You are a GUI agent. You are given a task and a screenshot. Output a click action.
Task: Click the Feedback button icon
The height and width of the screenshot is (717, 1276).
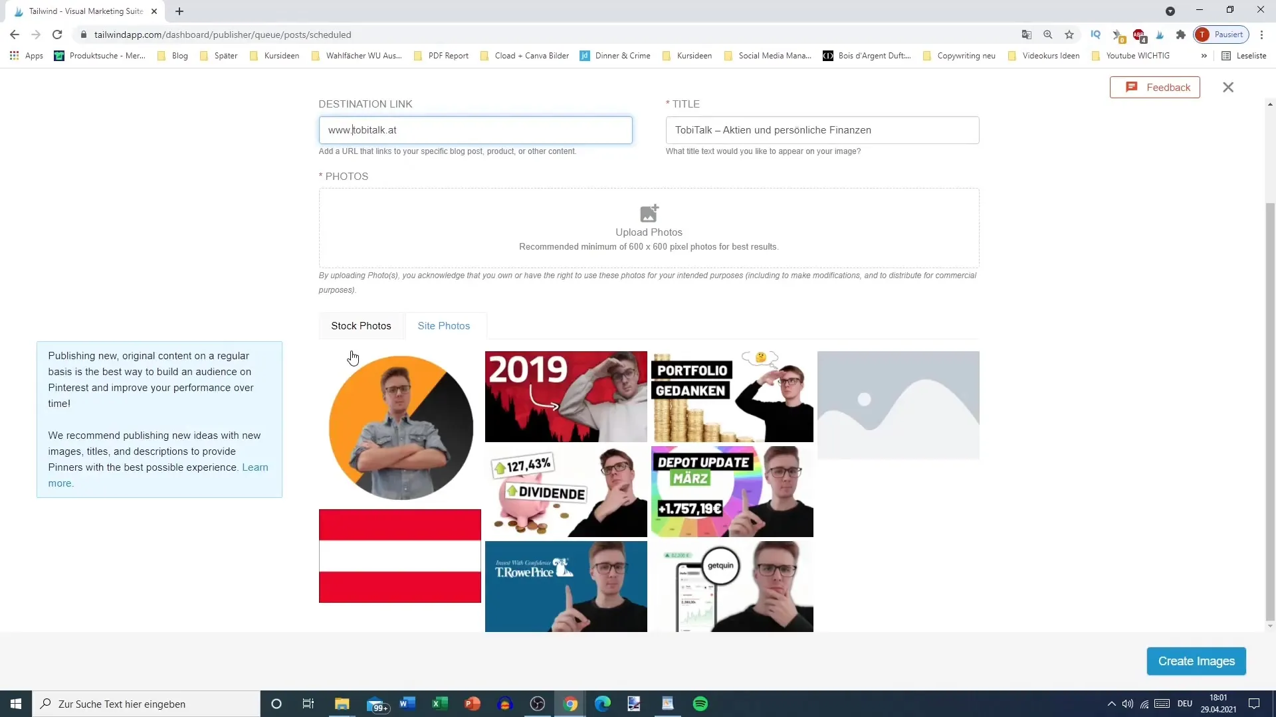click(1133, 87)
